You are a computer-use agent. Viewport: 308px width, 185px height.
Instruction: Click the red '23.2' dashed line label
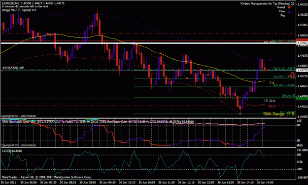tap(272, 107)
